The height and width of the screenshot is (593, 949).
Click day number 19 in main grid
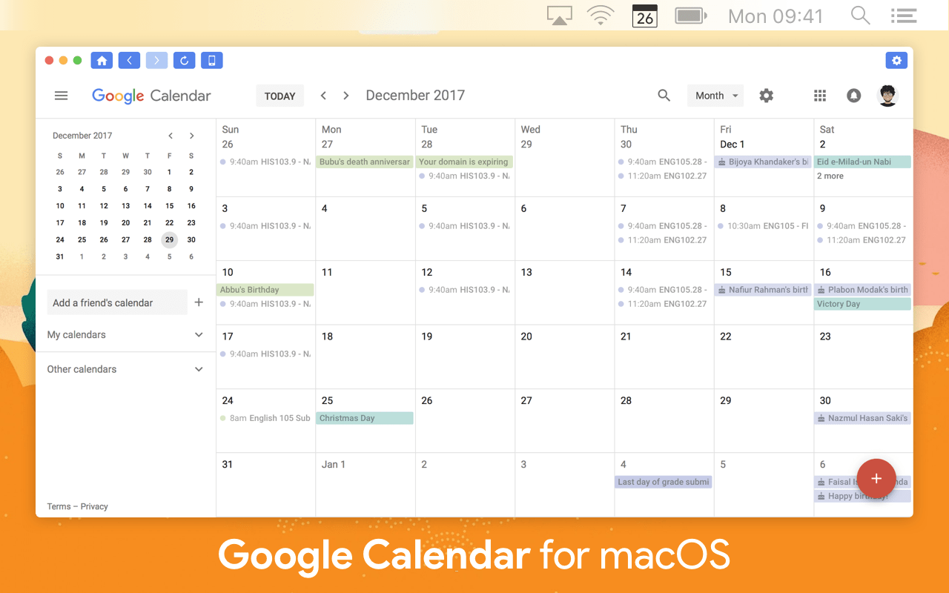pos(427,337)
